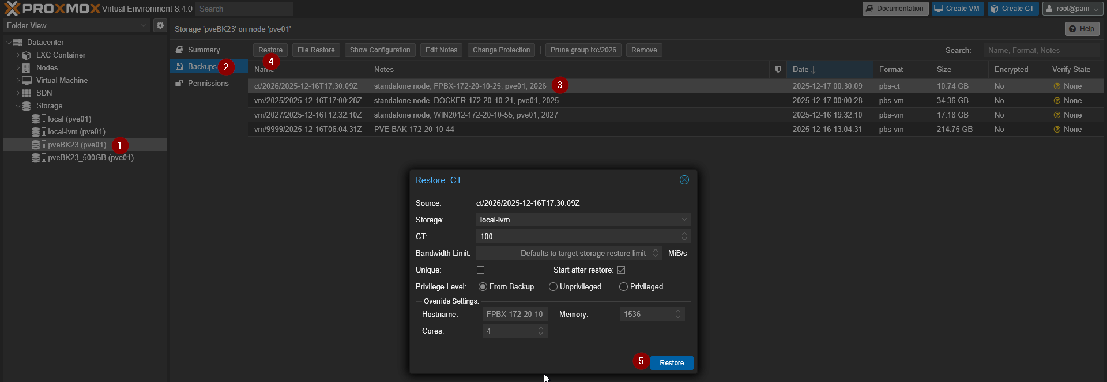Click the Folder View settings gear icon
The width and height of the screenshot is (1107, 382).
click(160, 25)
